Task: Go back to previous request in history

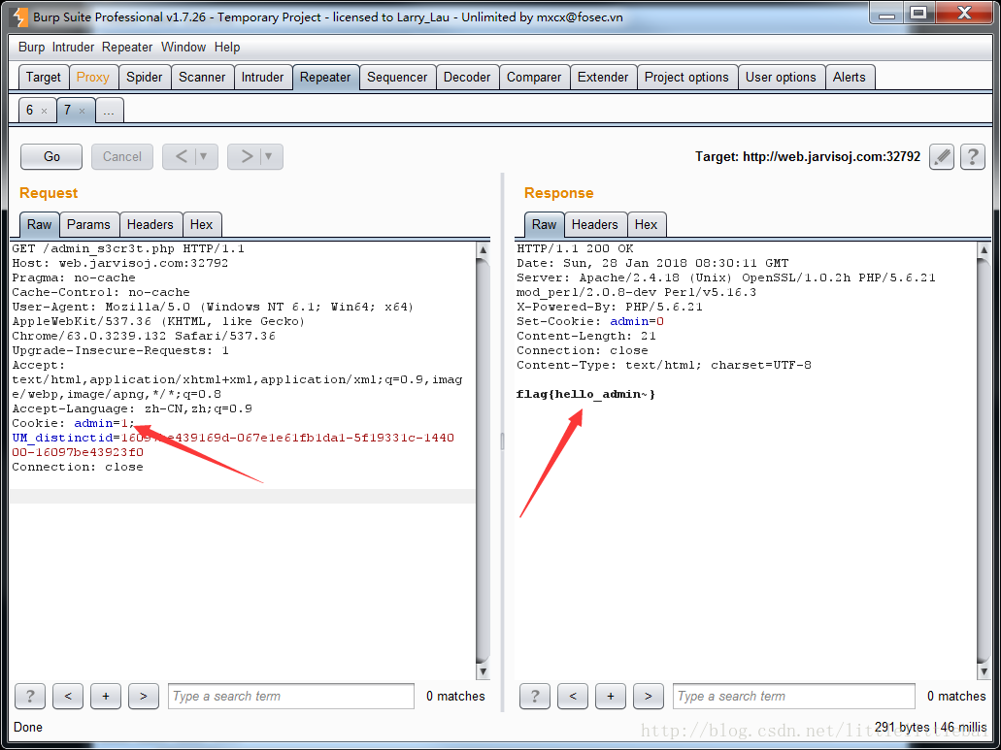Action: tap(182, 156)
